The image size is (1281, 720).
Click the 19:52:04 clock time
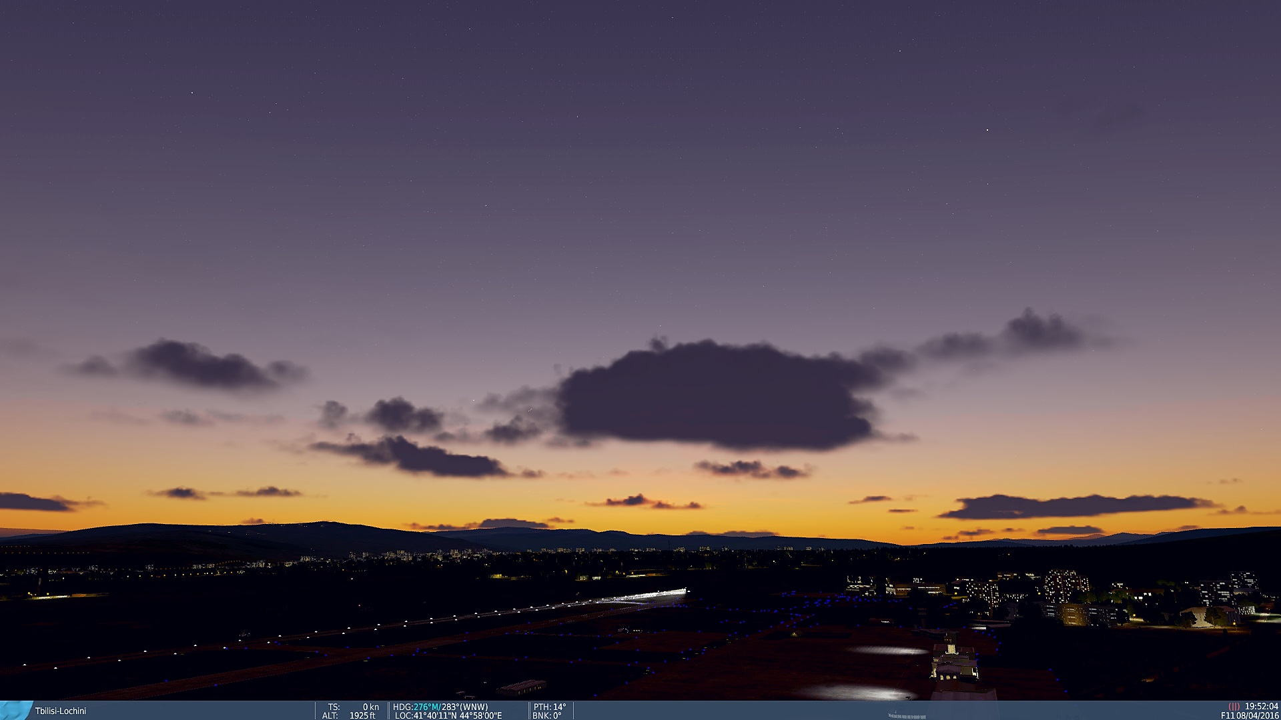pos(1261,707)
